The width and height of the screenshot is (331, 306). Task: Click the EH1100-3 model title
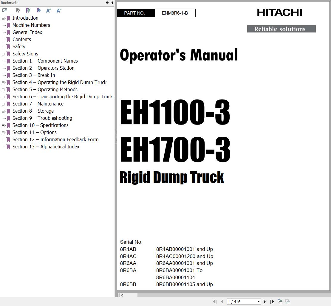click(175, 112)
